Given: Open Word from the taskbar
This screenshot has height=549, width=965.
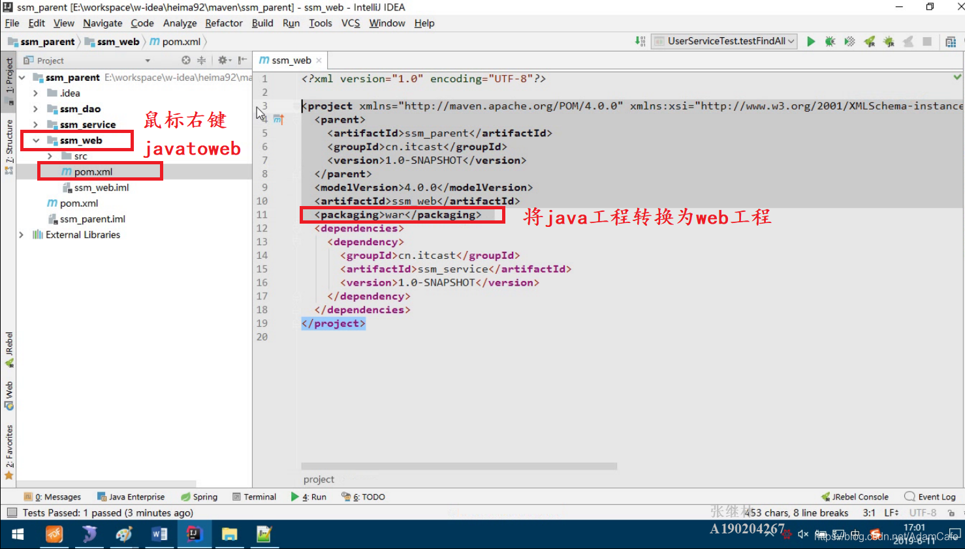Looking at the screenshot, I should point(159,535).
